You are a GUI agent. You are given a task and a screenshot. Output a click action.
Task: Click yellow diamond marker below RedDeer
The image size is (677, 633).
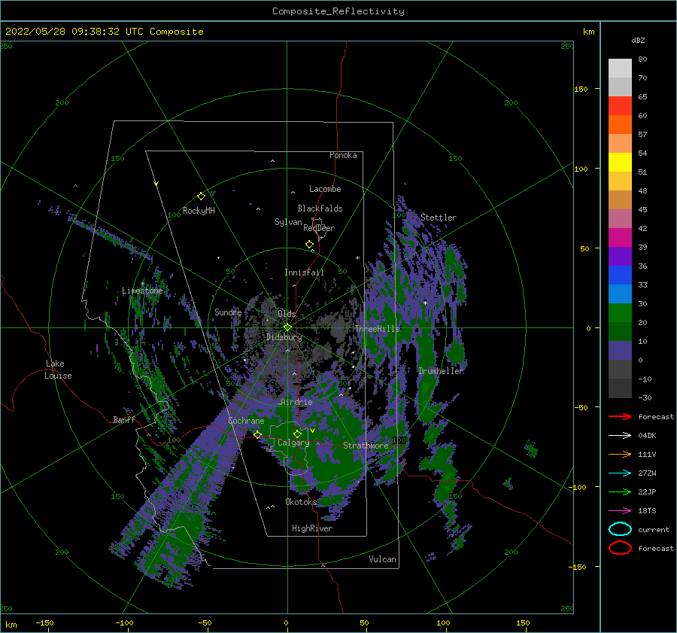point(309,245)
